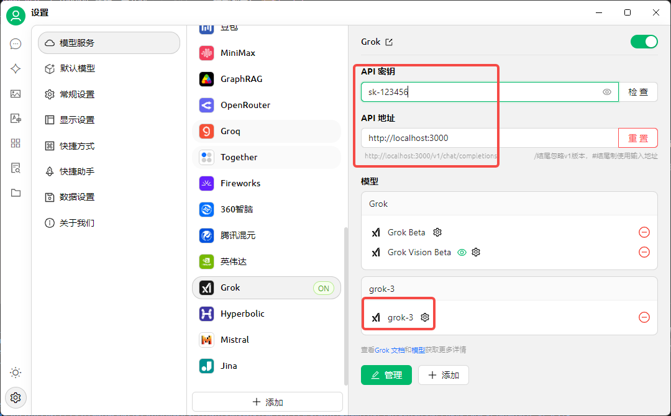Select 腾讯混元 provider
Viewport: 671px width, 416px height.
[267, 235]
